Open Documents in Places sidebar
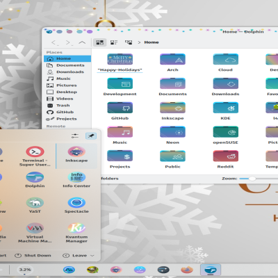This screenshot has height=278, width=278. [x=67, y=65]
